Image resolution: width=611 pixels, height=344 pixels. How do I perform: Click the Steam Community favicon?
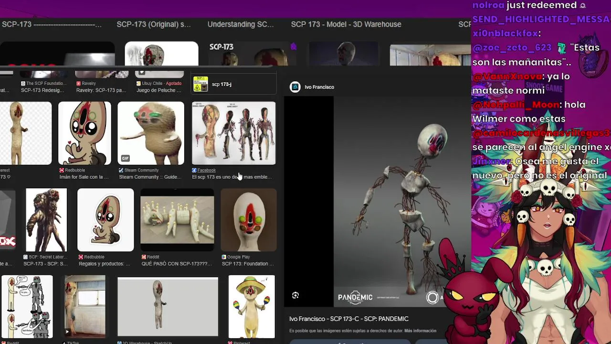point(121,170)
